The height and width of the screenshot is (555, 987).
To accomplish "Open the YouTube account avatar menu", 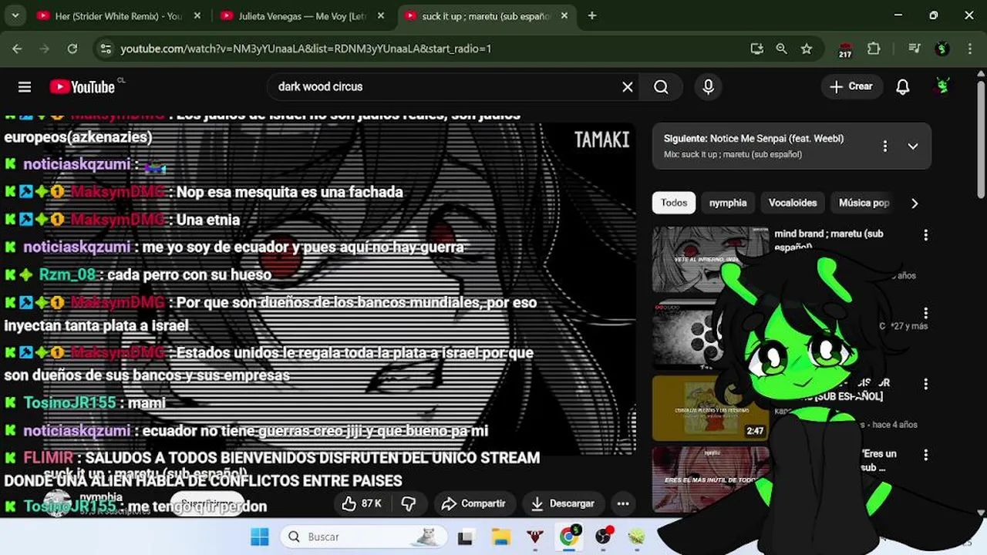I will [942, 86].
